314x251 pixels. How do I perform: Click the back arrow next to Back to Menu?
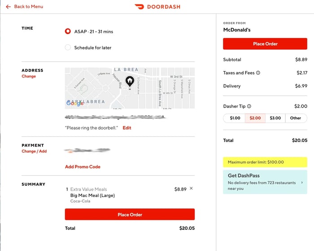tap(8, 7)
